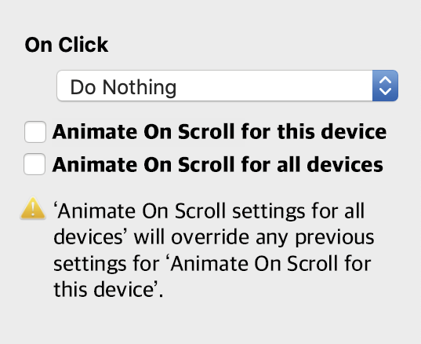This screenshot has width=421, height=344.
Task: Click the Do Nothing text in the dropdown
Action: (x=123, y=87)
